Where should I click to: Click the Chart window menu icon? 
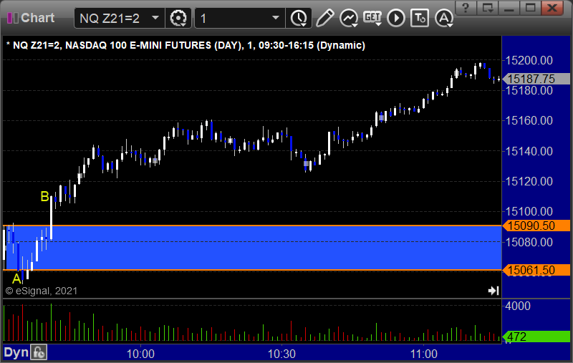[x=13, y=18]
